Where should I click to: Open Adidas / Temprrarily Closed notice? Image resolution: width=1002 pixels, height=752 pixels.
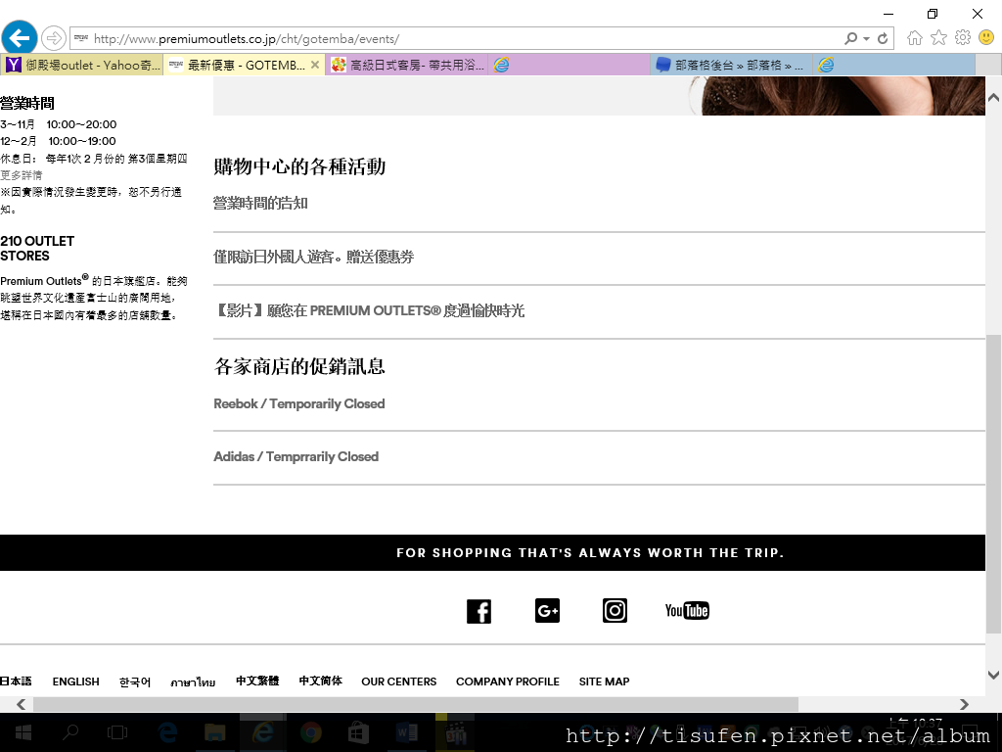click(296, 456)
